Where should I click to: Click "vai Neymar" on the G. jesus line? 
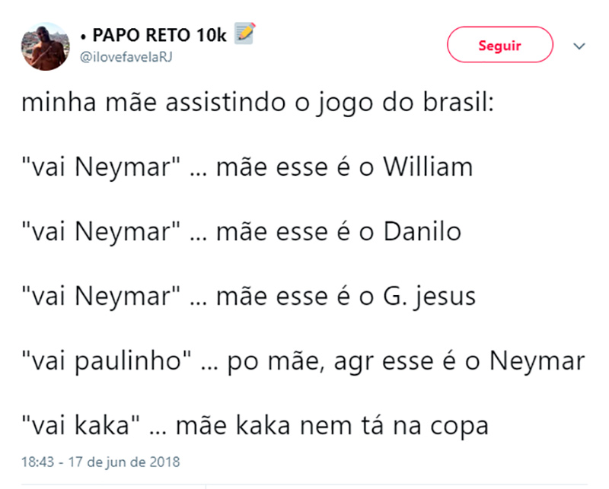click(x=102, y=295)
